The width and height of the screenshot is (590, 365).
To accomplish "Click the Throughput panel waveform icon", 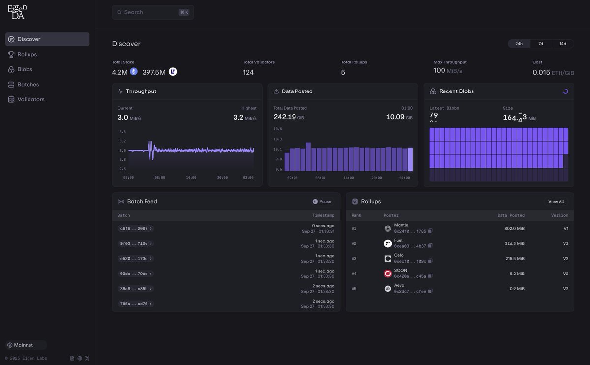I will tap(118, 90).
